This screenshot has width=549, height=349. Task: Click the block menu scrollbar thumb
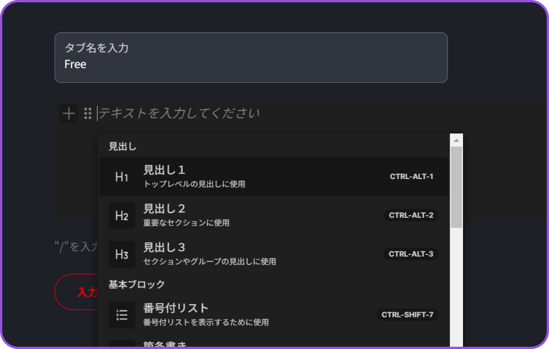(x=456, y=187)
